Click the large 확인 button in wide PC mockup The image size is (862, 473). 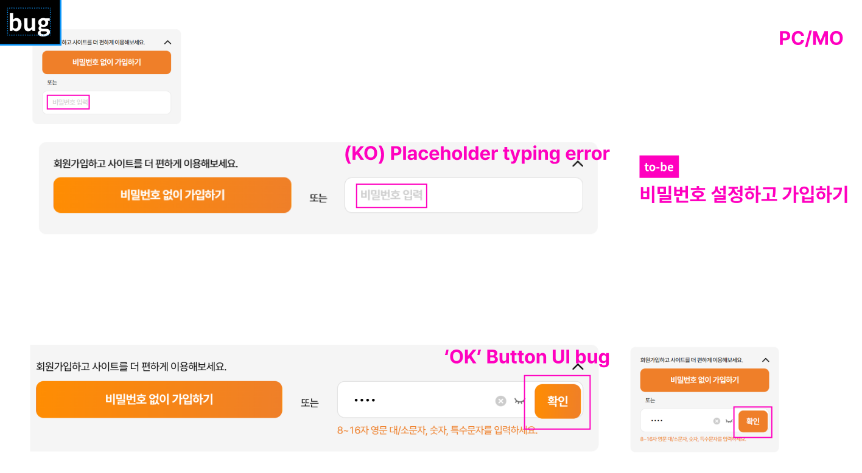tap(558, 401)
